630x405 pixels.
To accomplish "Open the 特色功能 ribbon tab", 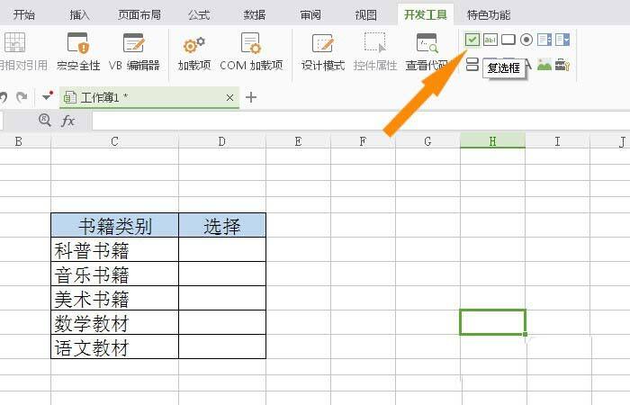I will pyautogui.click(x=488, y=15).
